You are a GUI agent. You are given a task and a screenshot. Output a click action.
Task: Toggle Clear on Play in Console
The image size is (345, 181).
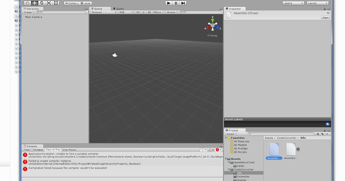pyautogui.click(x=53, y=150)
